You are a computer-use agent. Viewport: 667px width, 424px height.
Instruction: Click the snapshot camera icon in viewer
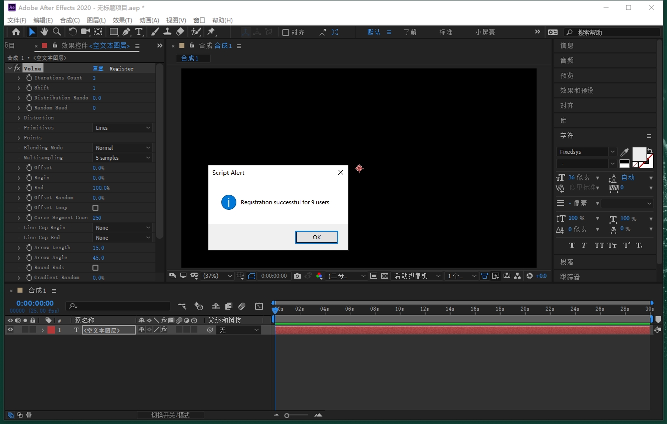(x=297, y=276)
